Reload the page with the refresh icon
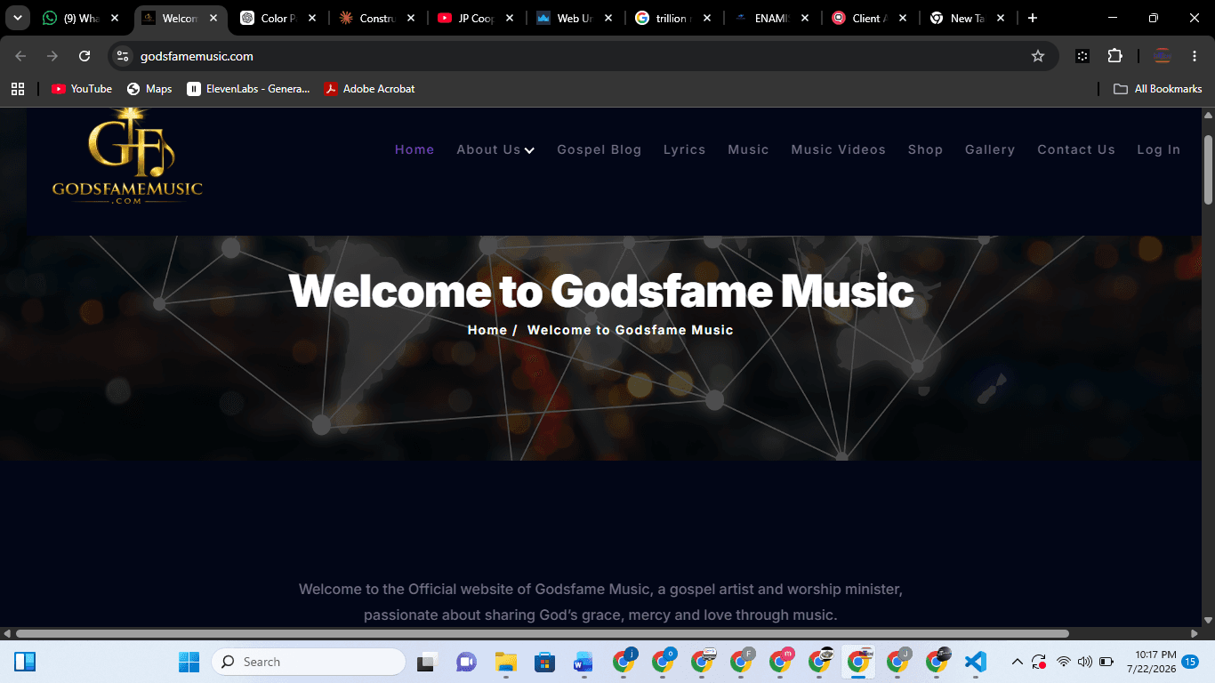The image size is (1215, 683). (x=84, y=56)
